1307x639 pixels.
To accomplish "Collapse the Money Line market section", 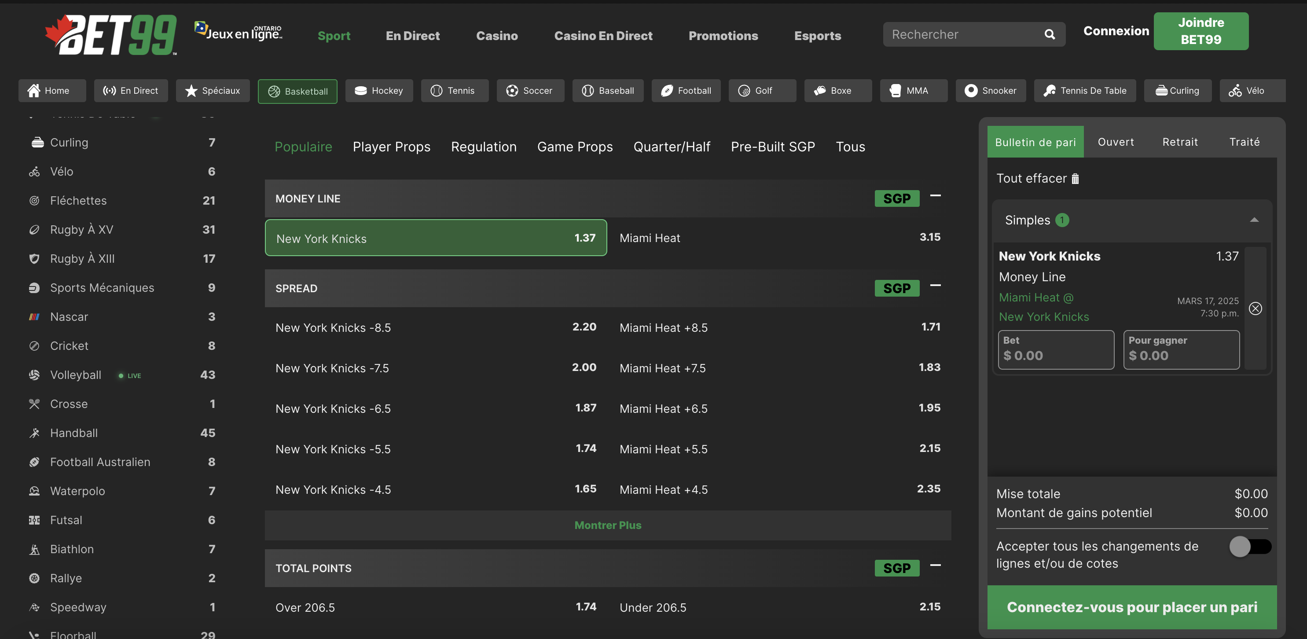I will tap(935, 196).
